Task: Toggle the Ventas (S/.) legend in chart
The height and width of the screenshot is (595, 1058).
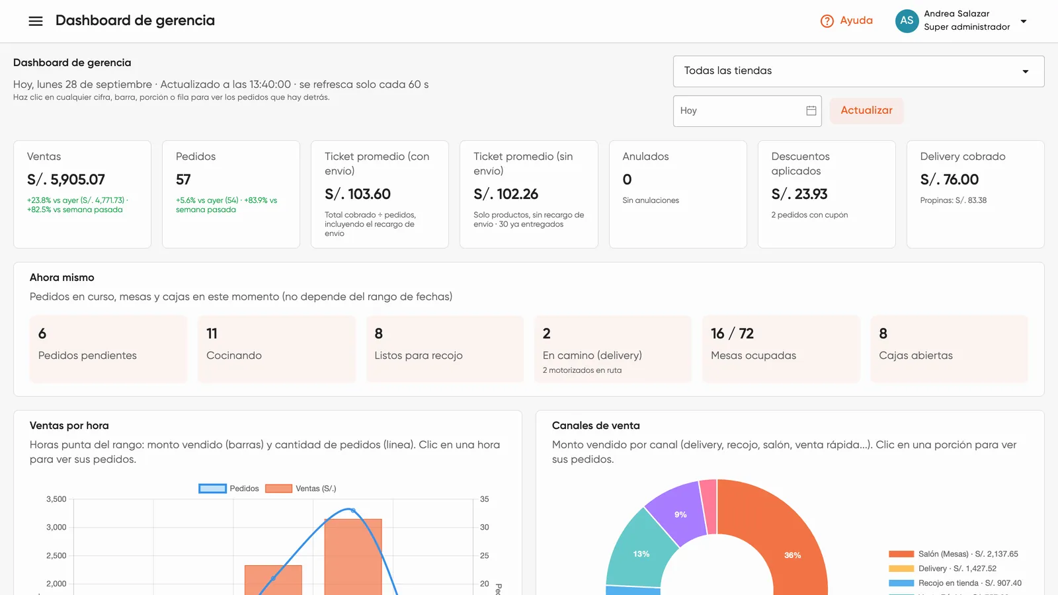Action: tap(301, 489)
